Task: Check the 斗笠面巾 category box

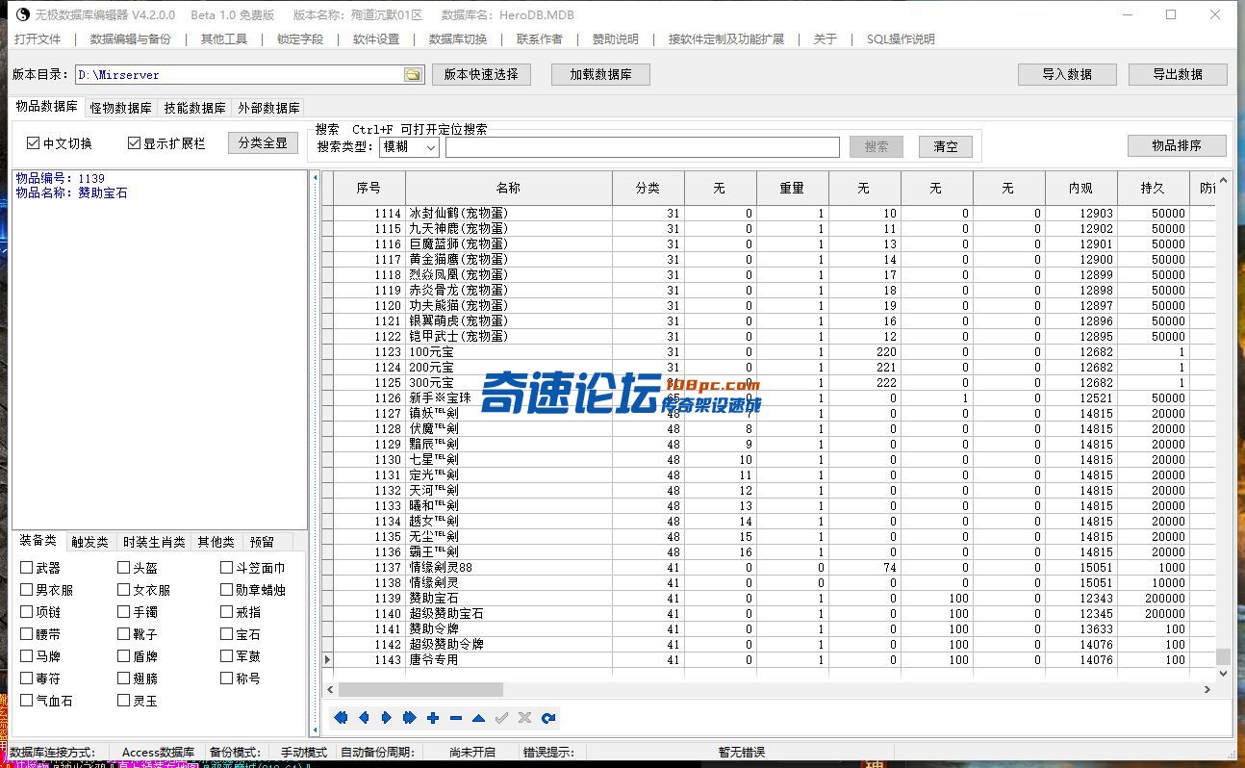Action: point(227,568)
